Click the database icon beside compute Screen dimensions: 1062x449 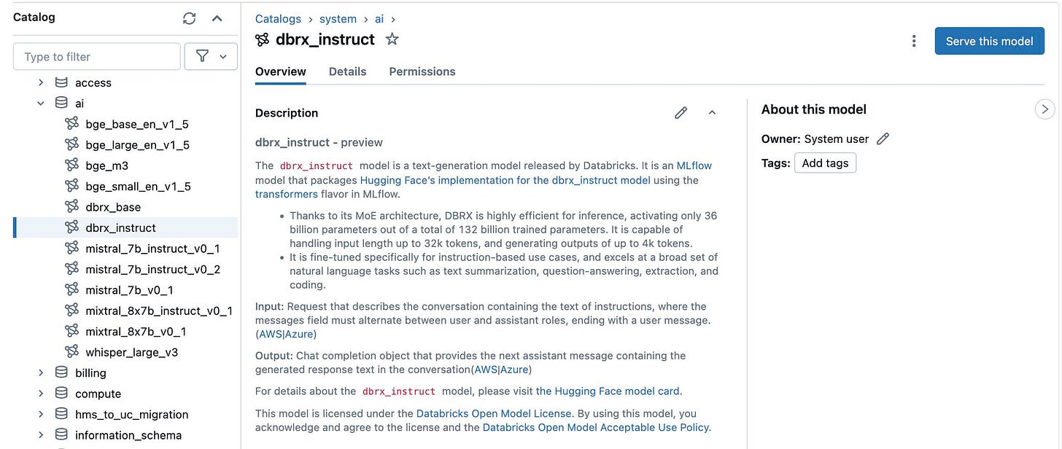62,394
